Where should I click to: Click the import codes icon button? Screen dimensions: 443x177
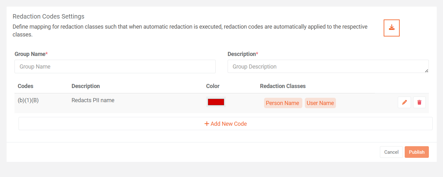point(392,28)
